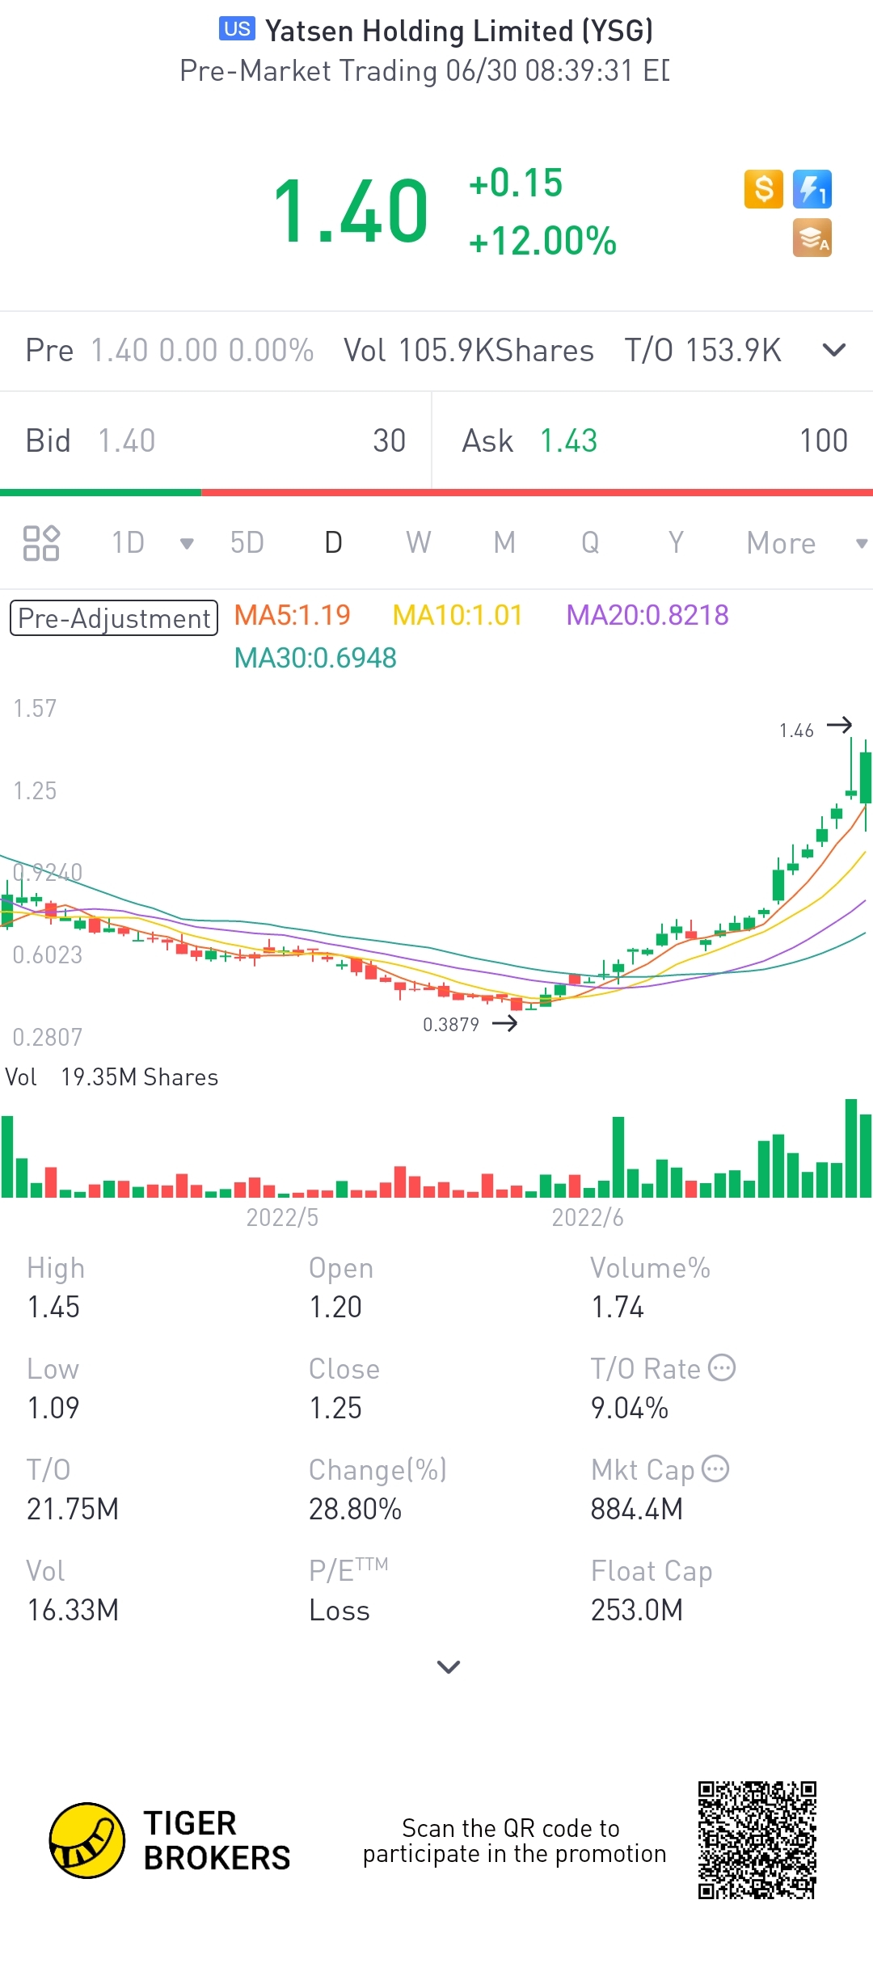Select the 1D intraday tab

[x=128, y=543]
